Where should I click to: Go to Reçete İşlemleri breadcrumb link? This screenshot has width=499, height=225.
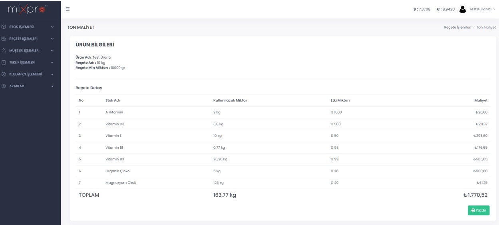click(457, 27)
